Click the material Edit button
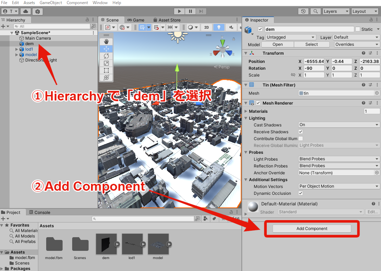Screen dimensions: 381x271 pos(372,212)
